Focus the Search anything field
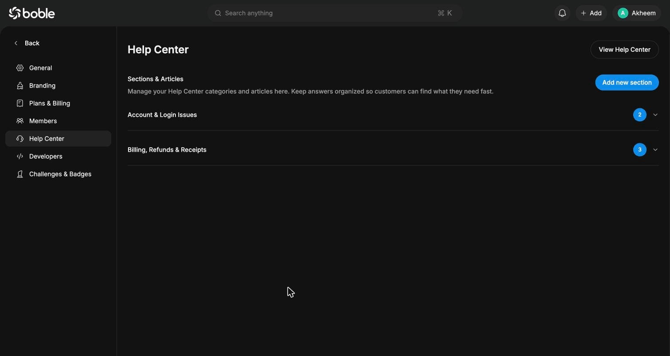Screen dimensions: 670x356 coord(335,13)
